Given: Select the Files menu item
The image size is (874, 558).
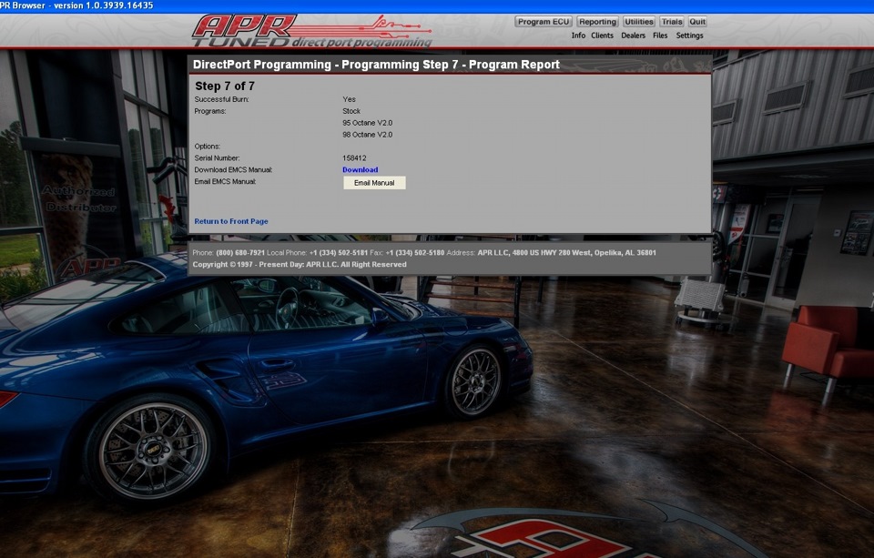Looking at the screenshot, I should (660, 36).
